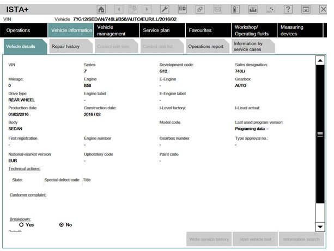Close ISTA+ with the X icon
Image resolution: width=334 pixels, height=251 pixels.
pyautogui.click(x=323, y=9)
